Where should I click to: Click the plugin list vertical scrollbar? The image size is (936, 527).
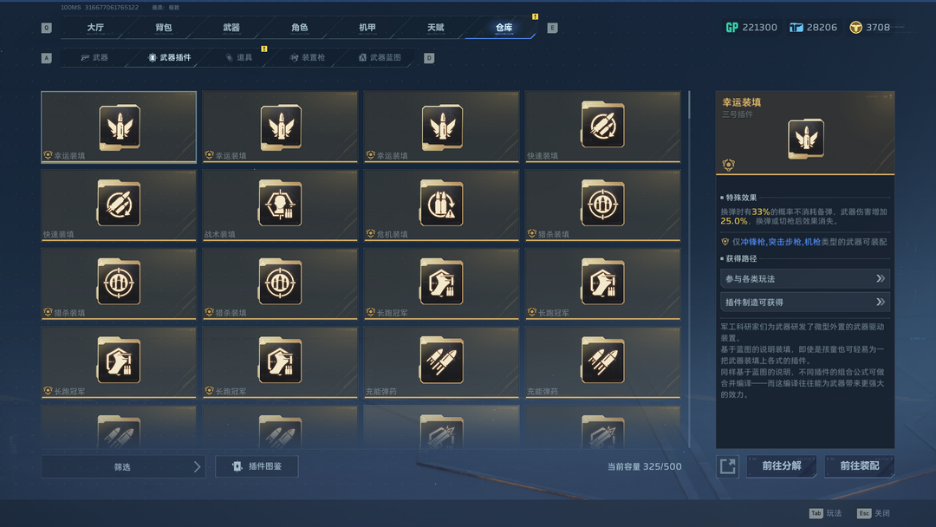tap(690, 269)
